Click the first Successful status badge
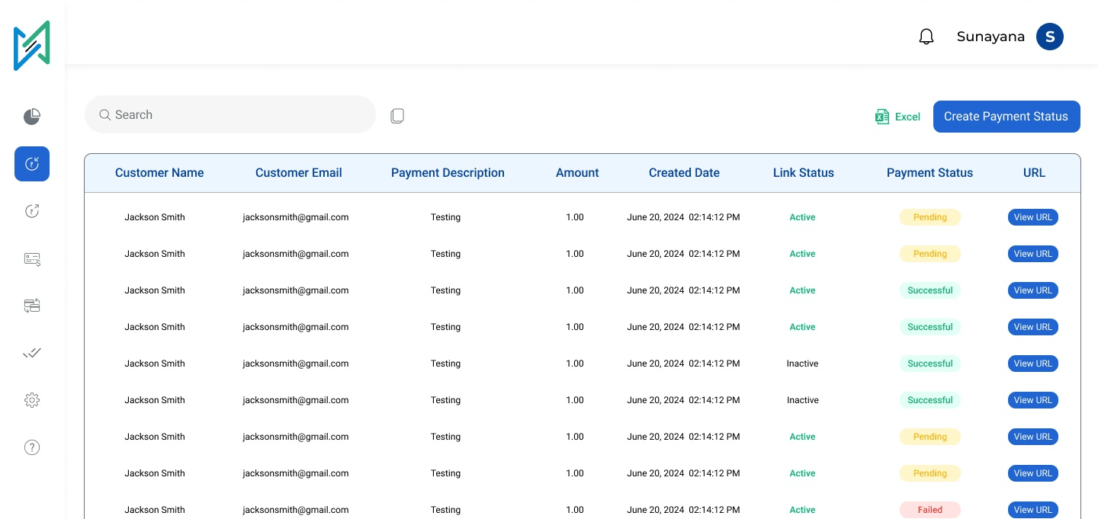1098x519 pixels. [929, 290]
